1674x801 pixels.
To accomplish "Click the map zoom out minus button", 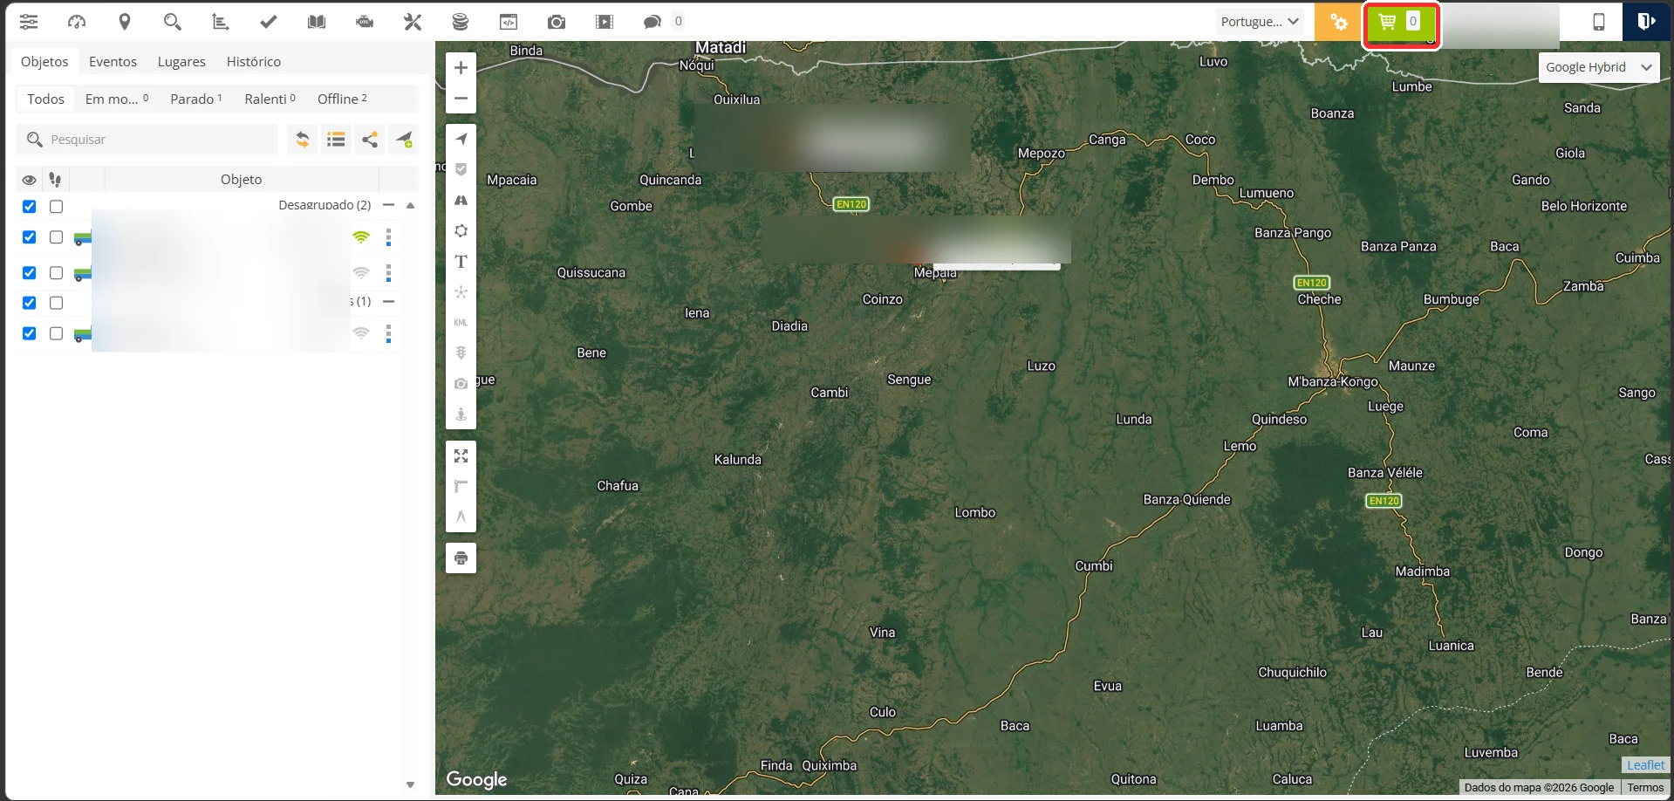I will click(x=461, y=99).
